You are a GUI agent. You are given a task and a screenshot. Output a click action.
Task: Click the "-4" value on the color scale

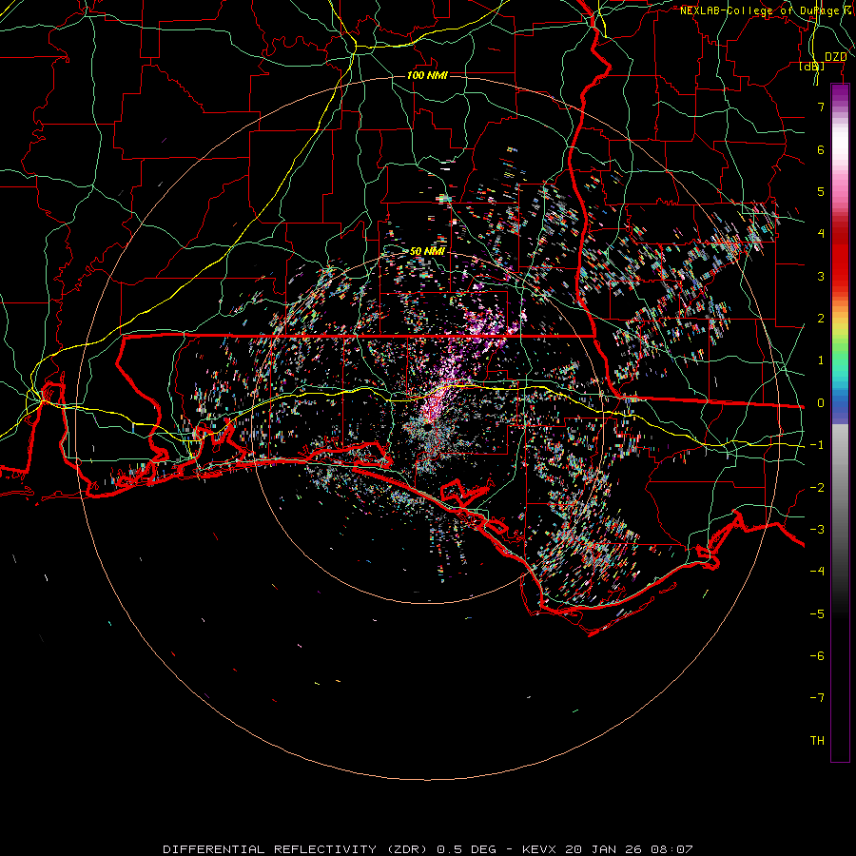(x=817, y=572)
